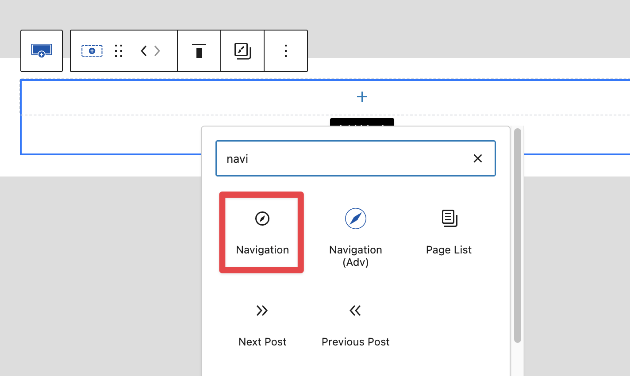Choose the Navigation block in red box
Image resolution: width=630 pixels, height=376 pixels.
click(x=262, y=232)
